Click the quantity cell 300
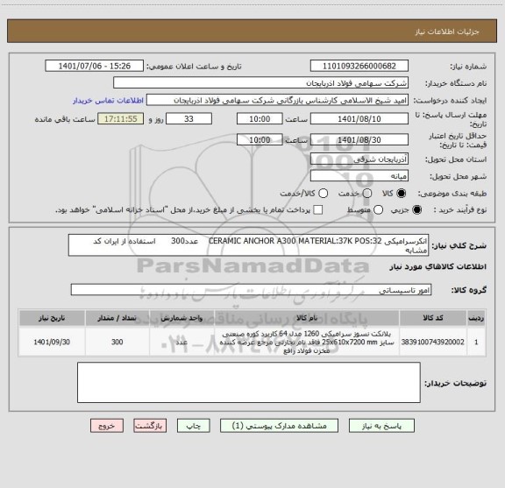 (x=117, y=342)
